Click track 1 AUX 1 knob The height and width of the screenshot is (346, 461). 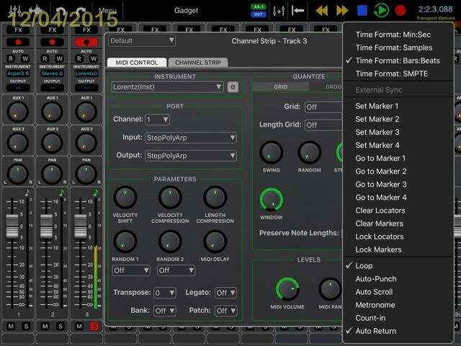17,112
